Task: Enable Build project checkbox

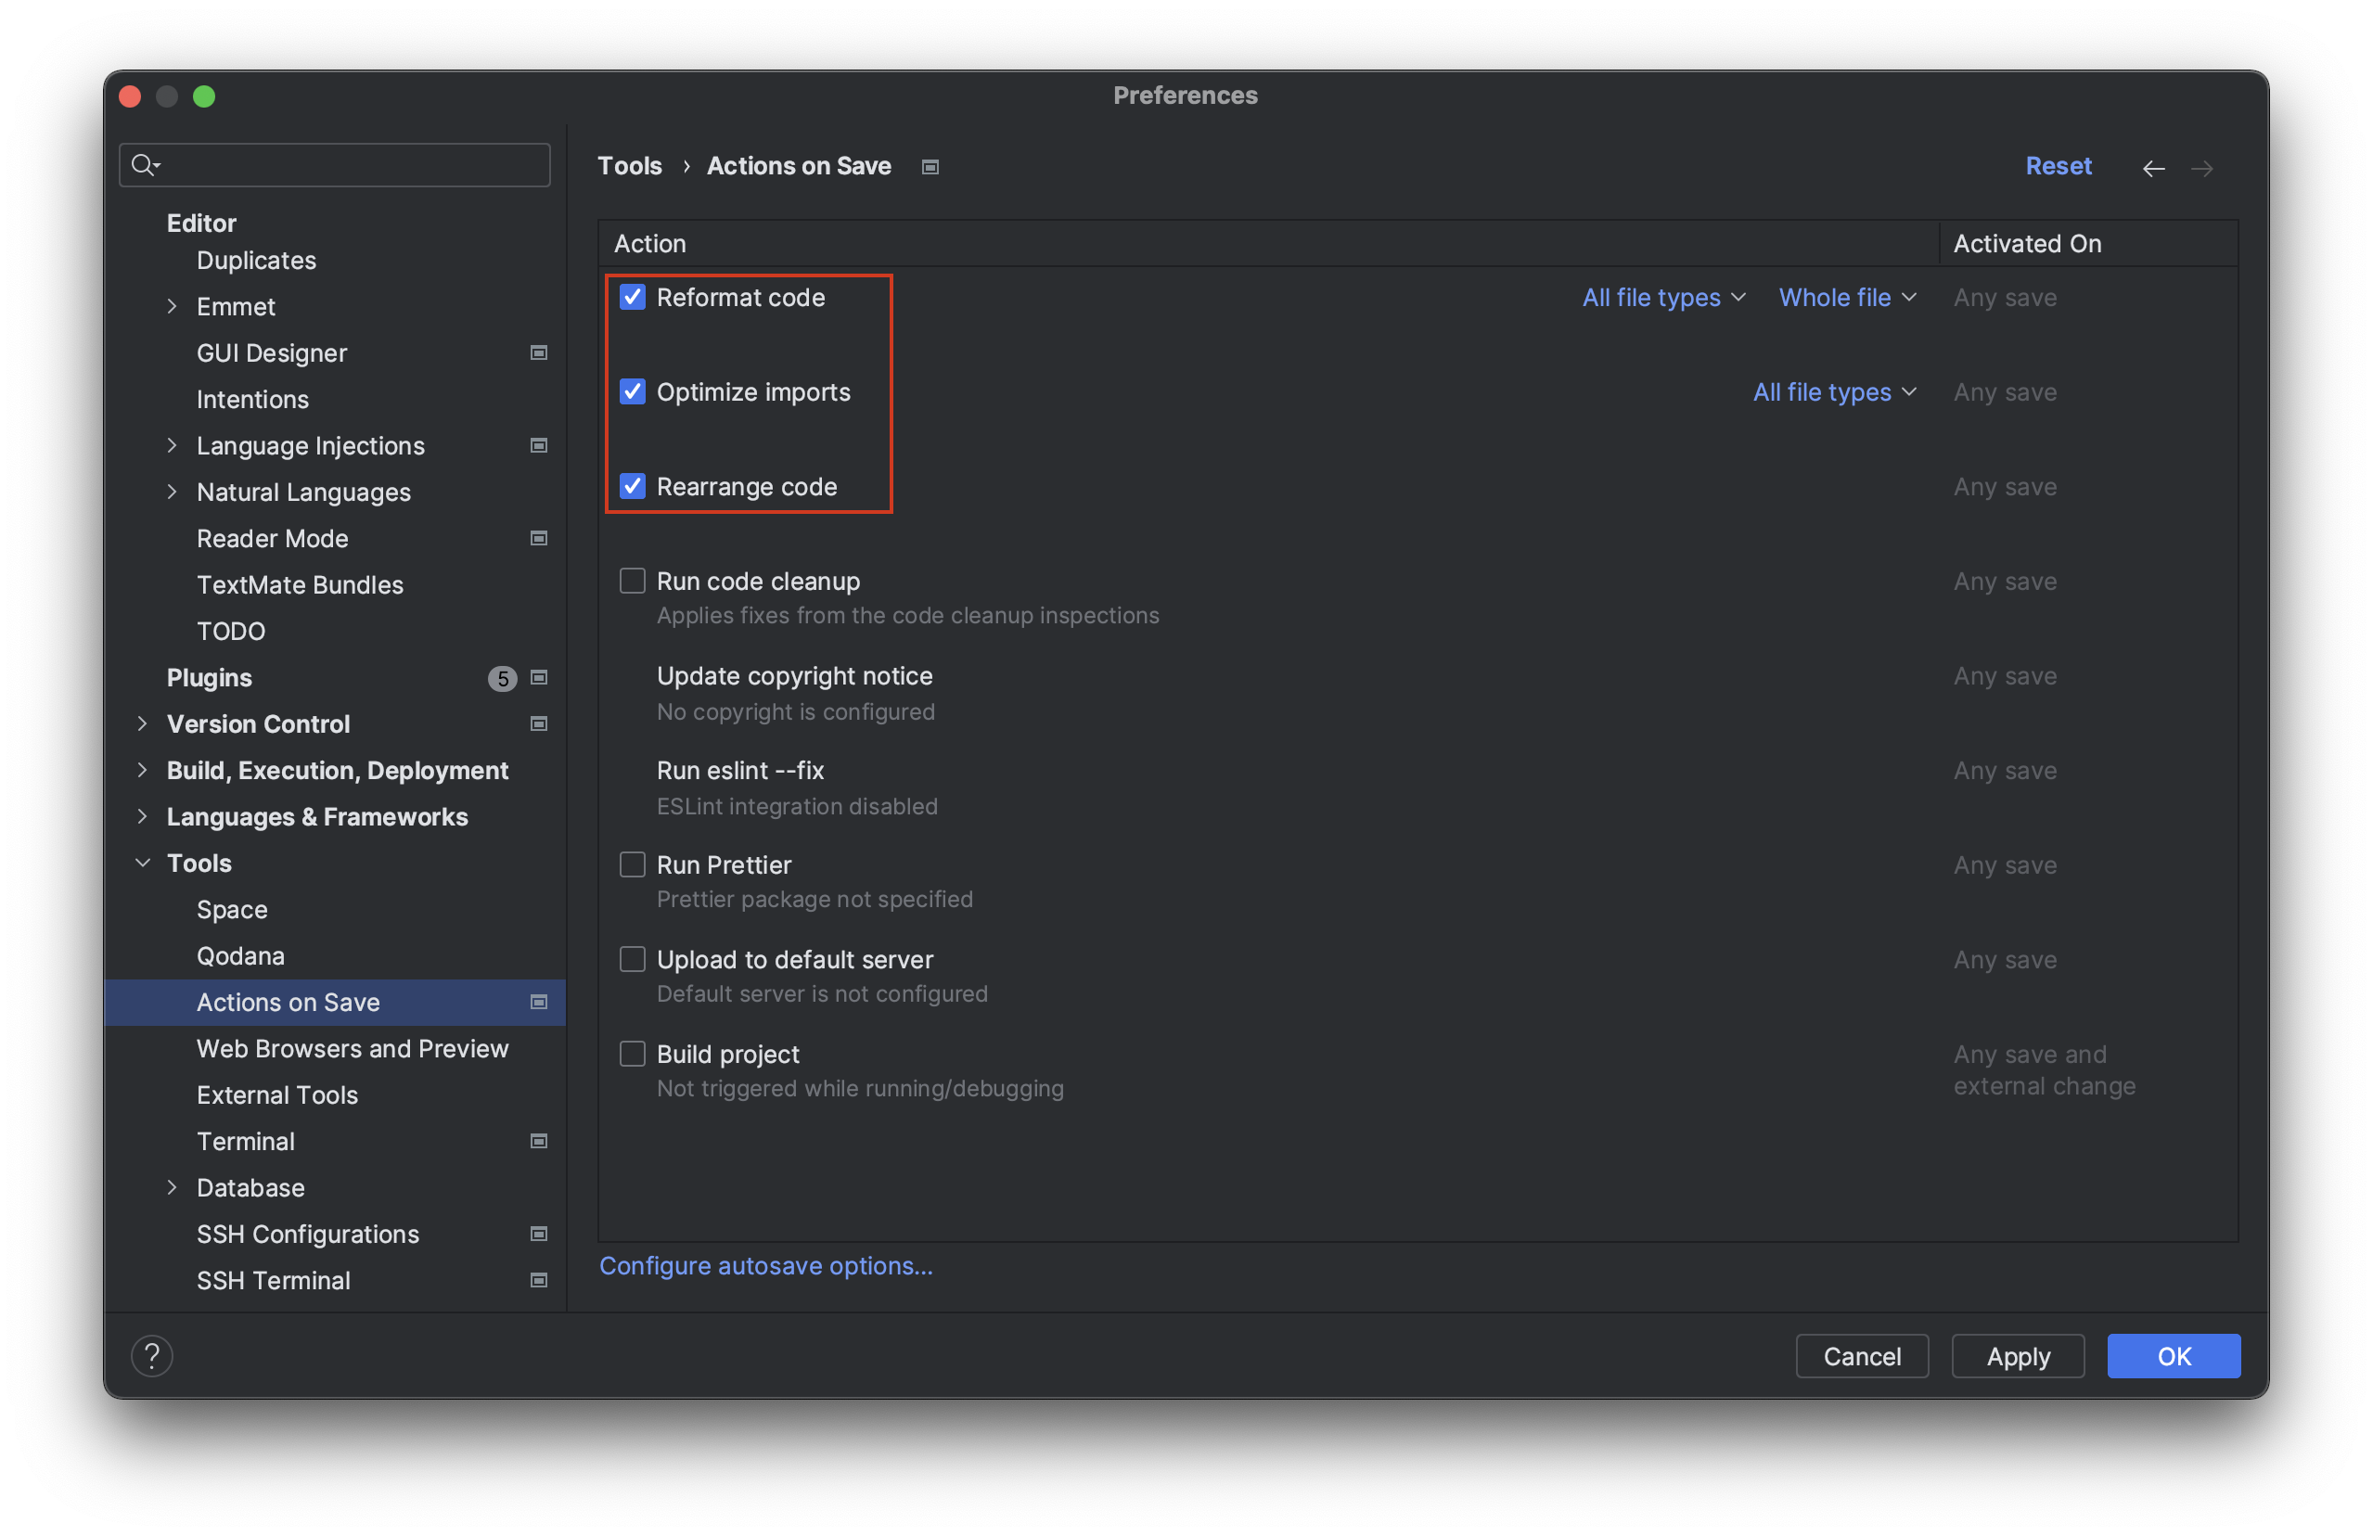Action: click(632, 1055)
